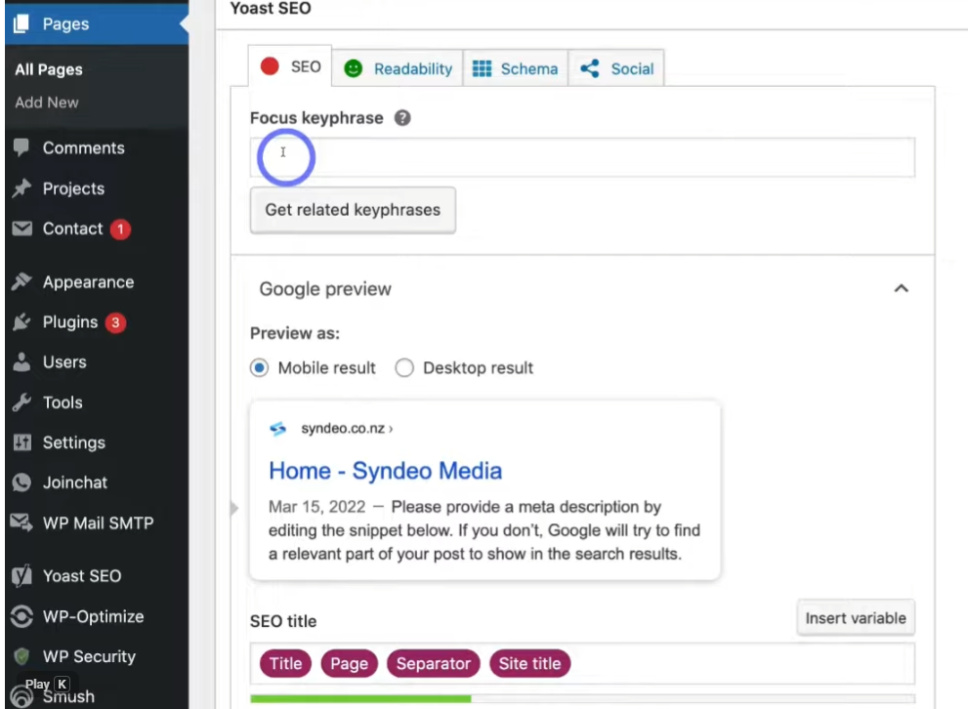This screenshot has width=968, height=709.
Task: Click the Get related keyphrases button
Action: 354,210
